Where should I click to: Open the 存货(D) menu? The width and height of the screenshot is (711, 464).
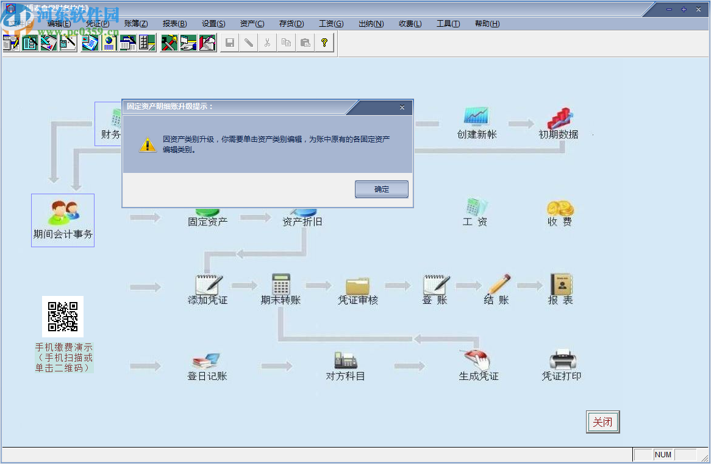(291, 24)
